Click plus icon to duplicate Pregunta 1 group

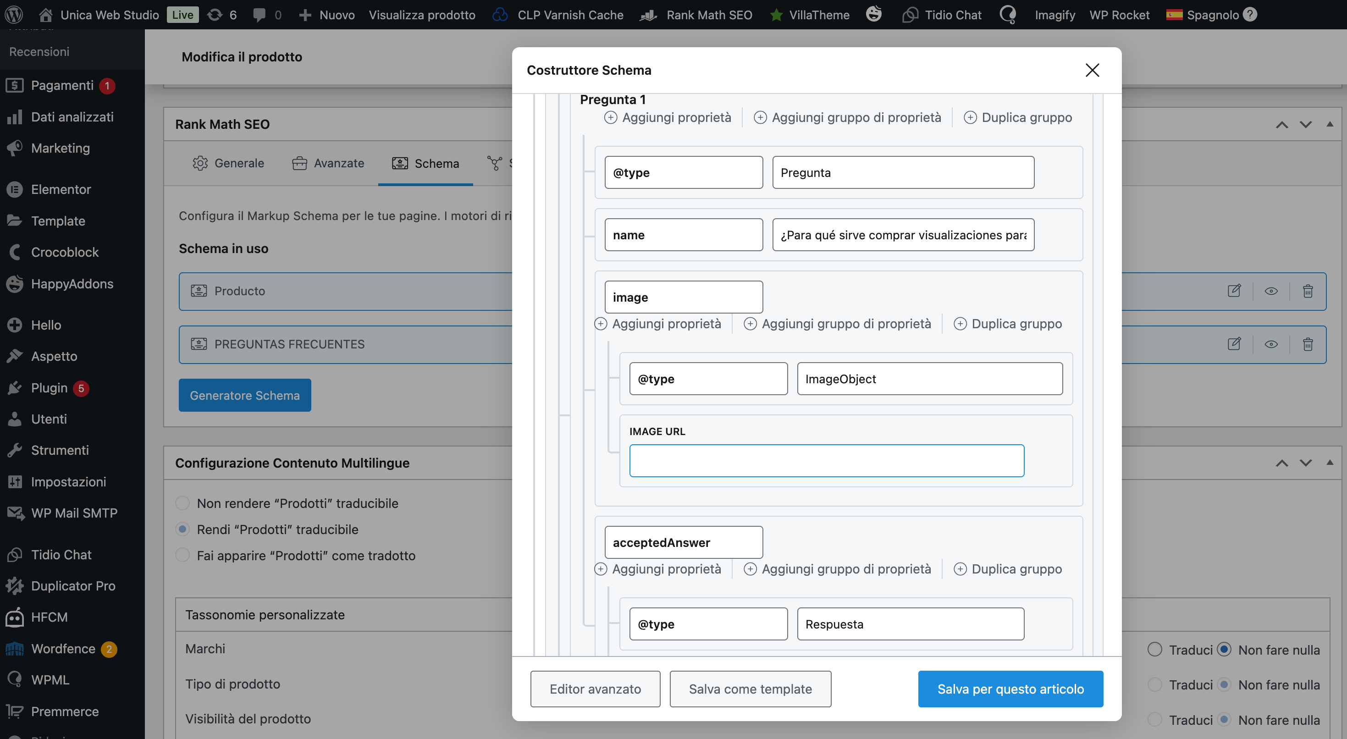click(x=970, y=117)
